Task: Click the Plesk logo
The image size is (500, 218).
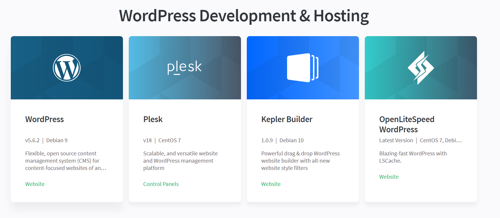Action: (184, 68)
